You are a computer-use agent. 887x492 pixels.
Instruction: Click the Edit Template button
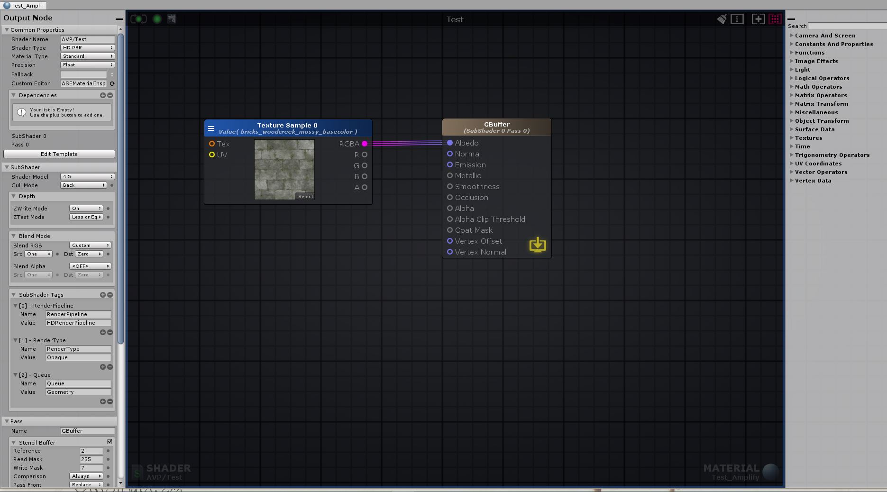coord(59,154)
